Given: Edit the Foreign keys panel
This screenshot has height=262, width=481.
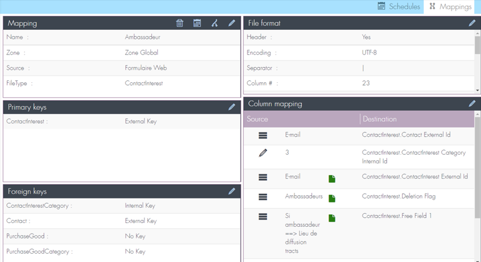Looking at the screenshot, I should point(232,191).
